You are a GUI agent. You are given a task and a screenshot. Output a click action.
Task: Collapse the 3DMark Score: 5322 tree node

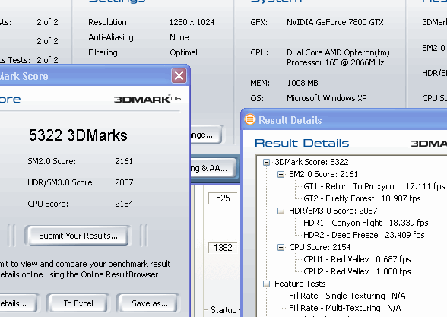266,162
